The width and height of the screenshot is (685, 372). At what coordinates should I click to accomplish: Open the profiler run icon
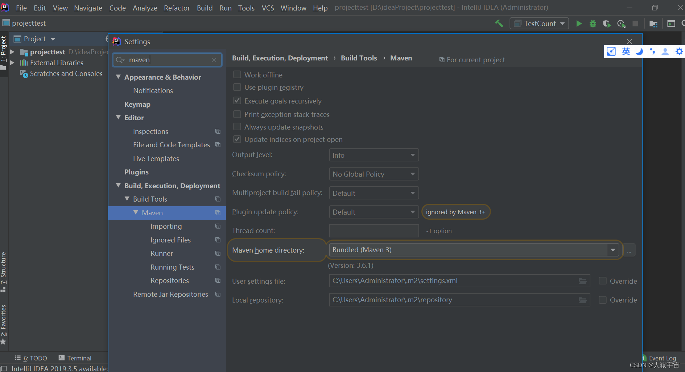[621, 24]
